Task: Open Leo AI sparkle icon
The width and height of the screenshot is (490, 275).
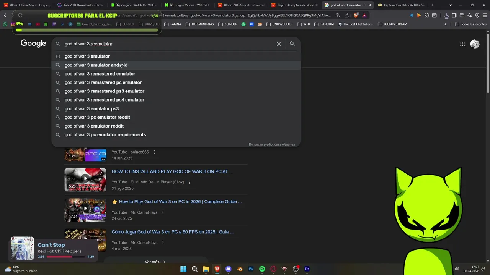Action: tap(469, 15)
